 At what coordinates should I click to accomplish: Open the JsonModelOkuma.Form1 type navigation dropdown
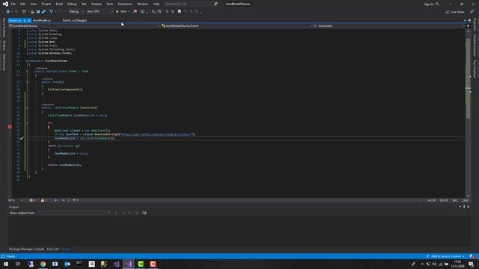click(237, 26)
